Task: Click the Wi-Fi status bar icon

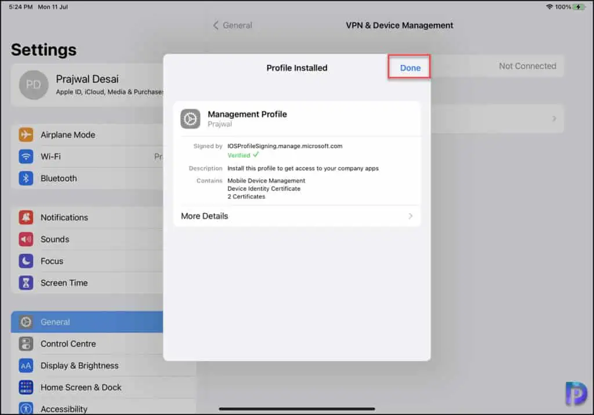Action: click(x=549, y=7)
